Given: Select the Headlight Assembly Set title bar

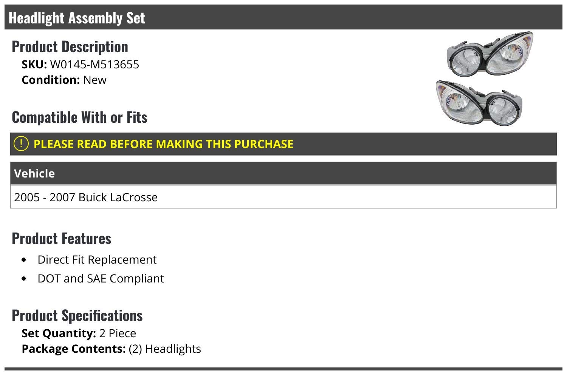Looking at the screenshot, I should (283, 17).
